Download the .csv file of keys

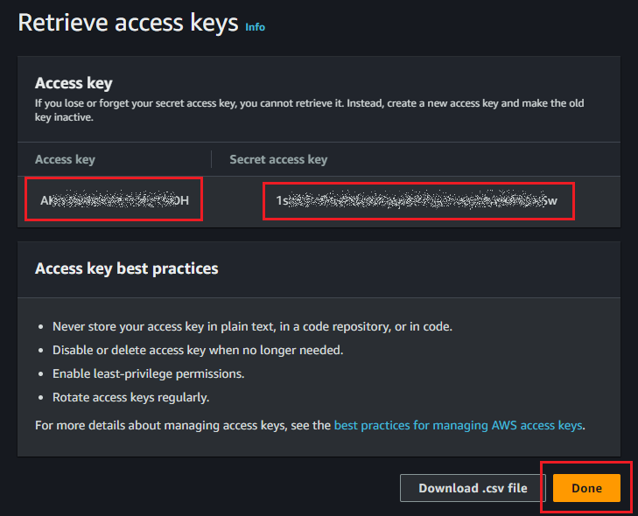click(x=473, y=488)
